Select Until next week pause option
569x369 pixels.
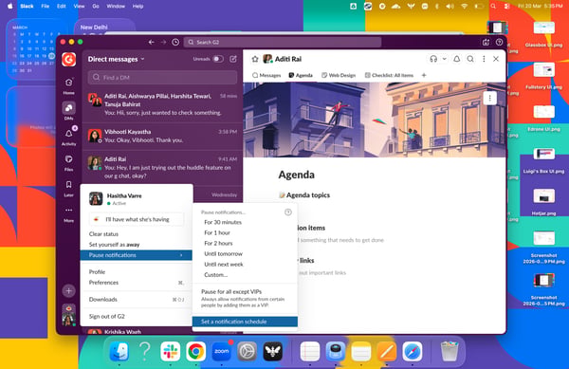click(224, 264)
